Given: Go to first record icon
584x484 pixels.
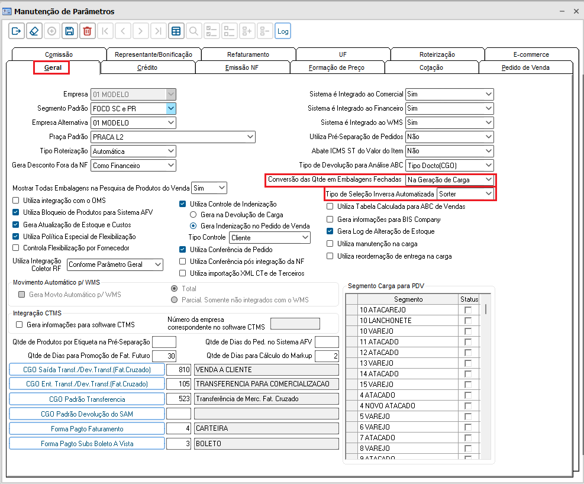Looking at the screenshot, I should pos(105,31).
